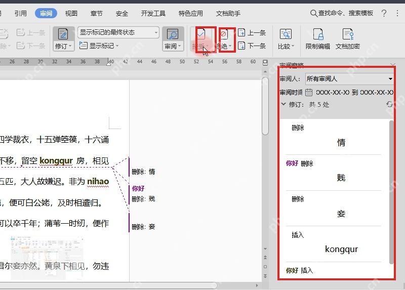The height and width of the screenshot is (290, 405).
Task: Click the help question mark icon
Action: (x=384, y=13)
